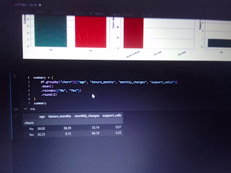Click the .reindex(["No", "Yes"]) code line
The image size is (231, 173).
pos(61,90)
